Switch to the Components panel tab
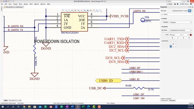Screen dimensions: 194x109 [x=164, y=101]
